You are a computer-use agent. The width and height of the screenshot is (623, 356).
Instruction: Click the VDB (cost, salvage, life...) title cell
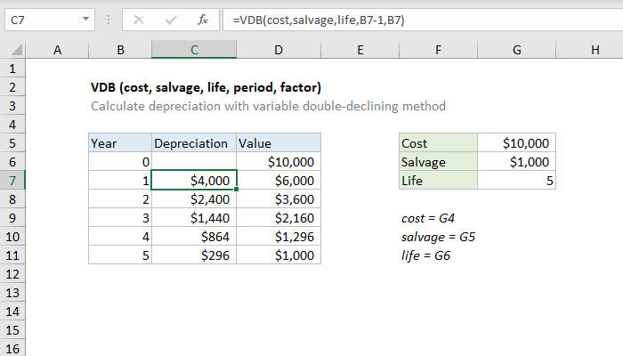[206, 87]
